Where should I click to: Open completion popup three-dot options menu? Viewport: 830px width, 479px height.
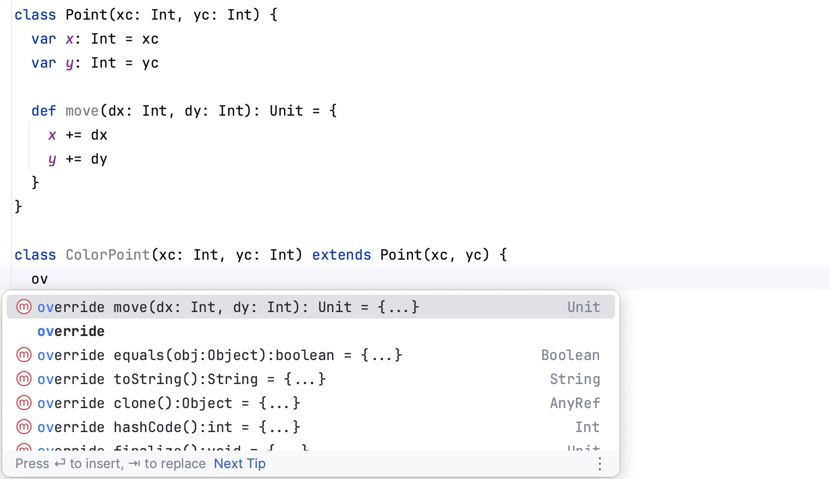tap(599, 464)
